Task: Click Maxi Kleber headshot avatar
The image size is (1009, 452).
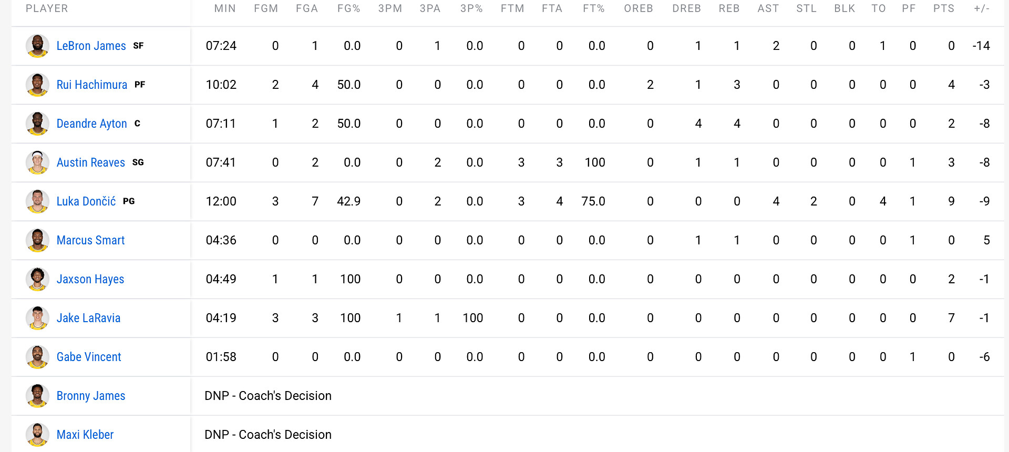Action: click(x=37, y=435)
